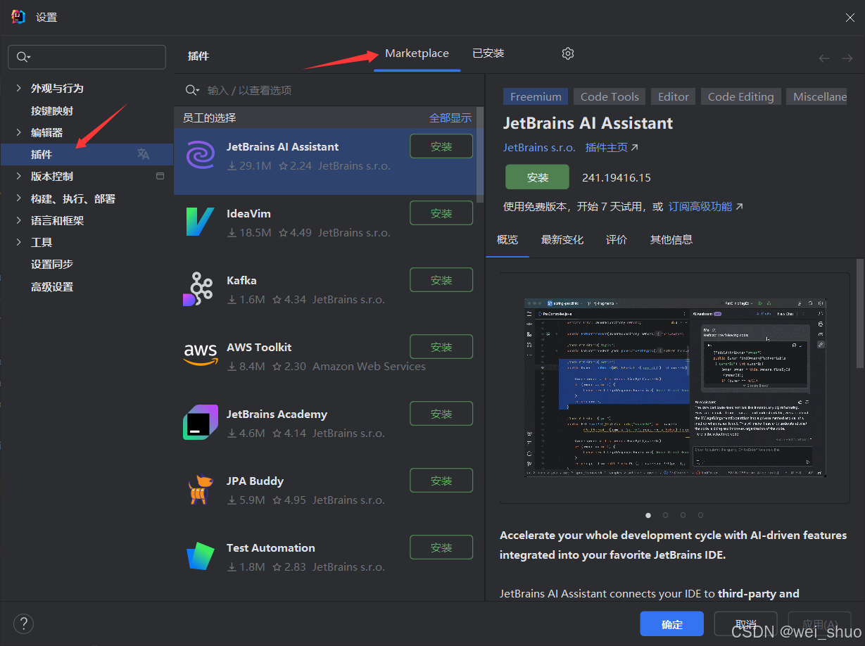Select the Test Automation plugin icon
Screen dimensions: 865x646
point(201,556)
